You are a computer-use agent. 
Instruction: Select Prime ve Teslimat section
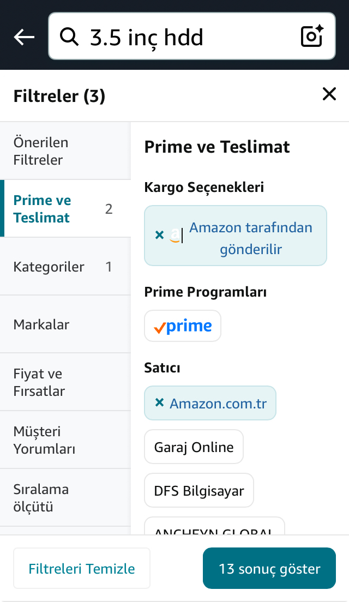tap(65, 208)
